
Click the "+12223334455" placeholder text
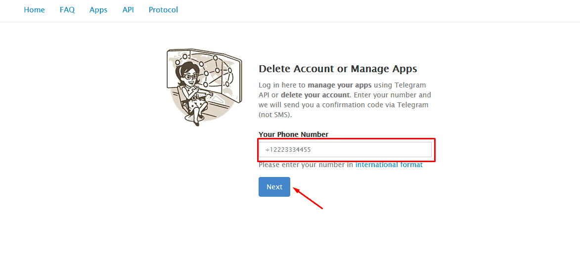point(288,150)
